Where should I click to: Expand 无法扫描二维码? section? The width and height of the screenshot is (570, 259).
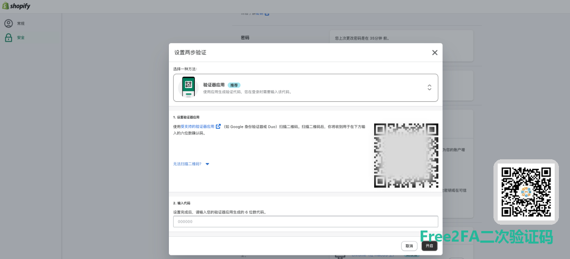[191, 164]
